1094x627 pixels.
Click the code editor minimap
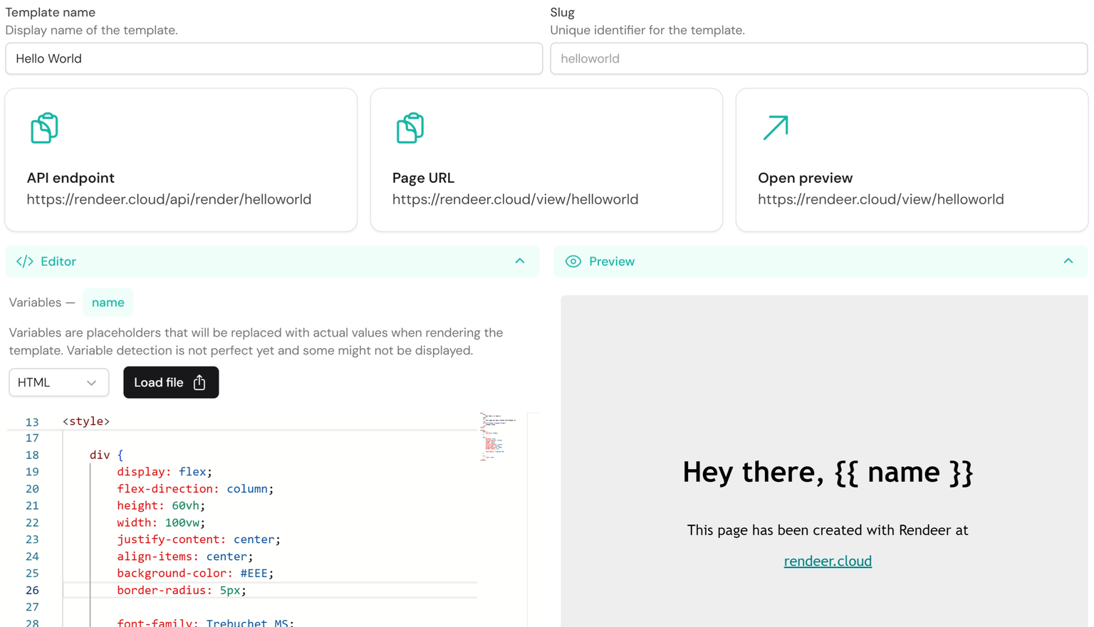click(x=496, y=436)
